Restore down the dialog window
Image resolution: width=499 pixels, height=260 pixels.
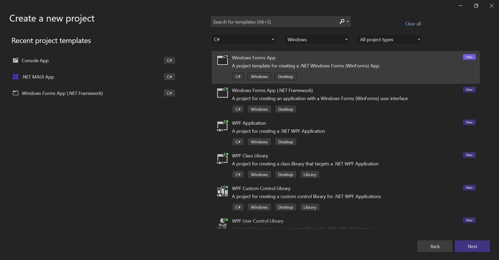pos(476,6)
